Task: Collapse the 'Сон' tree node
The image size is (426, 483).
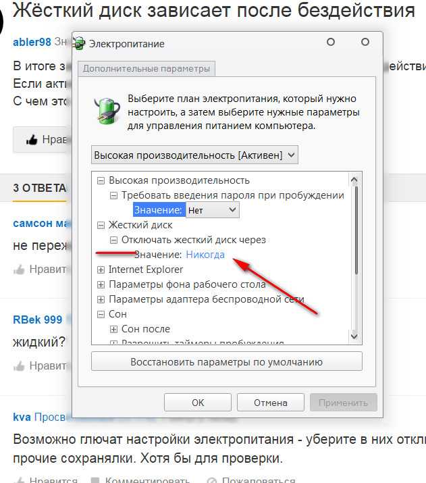Action: coord(101,314)
